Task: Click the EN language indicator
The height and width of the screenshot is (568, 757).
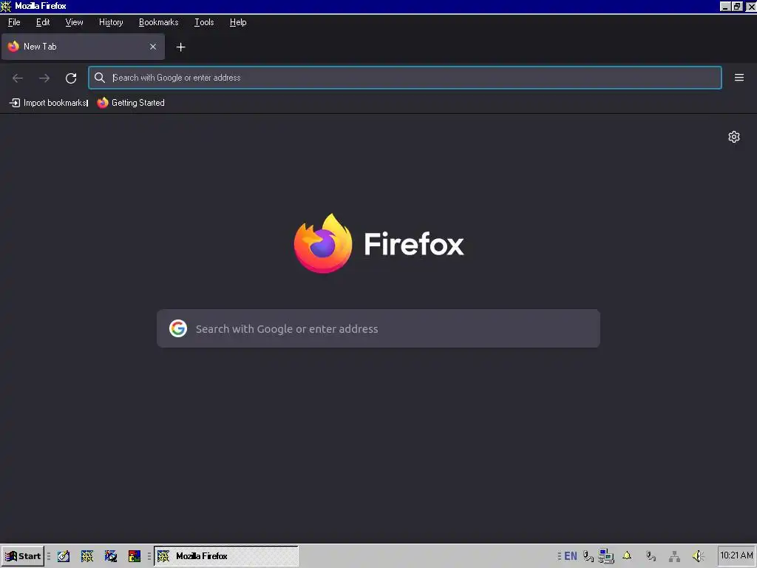Action: pos(571,556)
